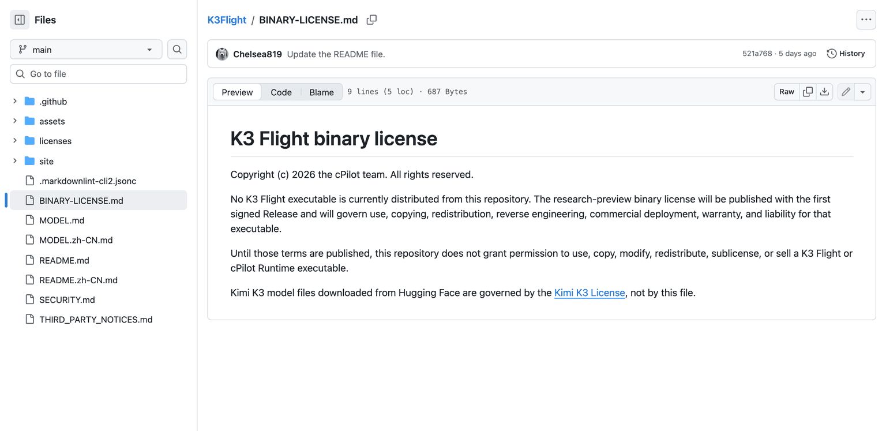The image size is (886, 431).
Task: Follow the Kimi K3 License link
Action: tap(590, 293)
